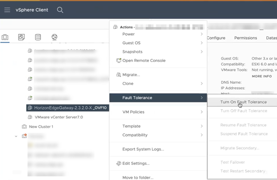The height and width of the screenshot is (180, 277).
Task: Select VMware vCenter Server7.0 in tree
Action: (x=59, y=117)
